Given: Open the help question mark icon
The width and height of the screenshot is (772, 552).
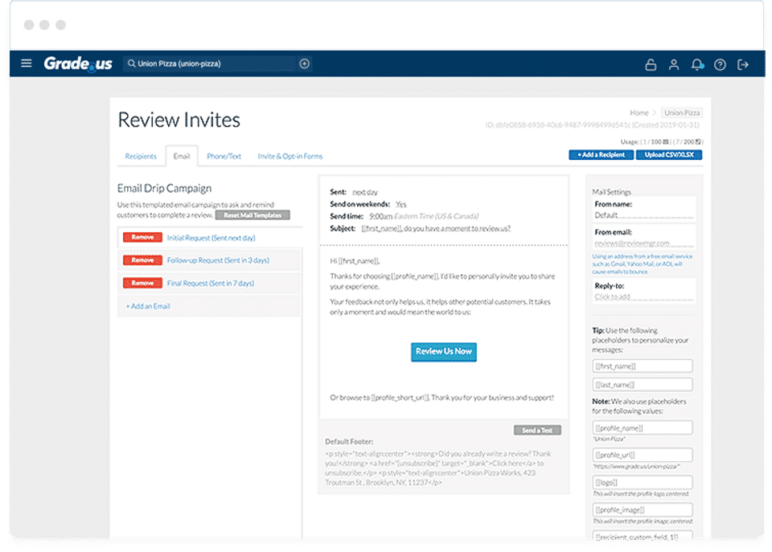Looking at the screenshot, I should [x=720, y=64].
